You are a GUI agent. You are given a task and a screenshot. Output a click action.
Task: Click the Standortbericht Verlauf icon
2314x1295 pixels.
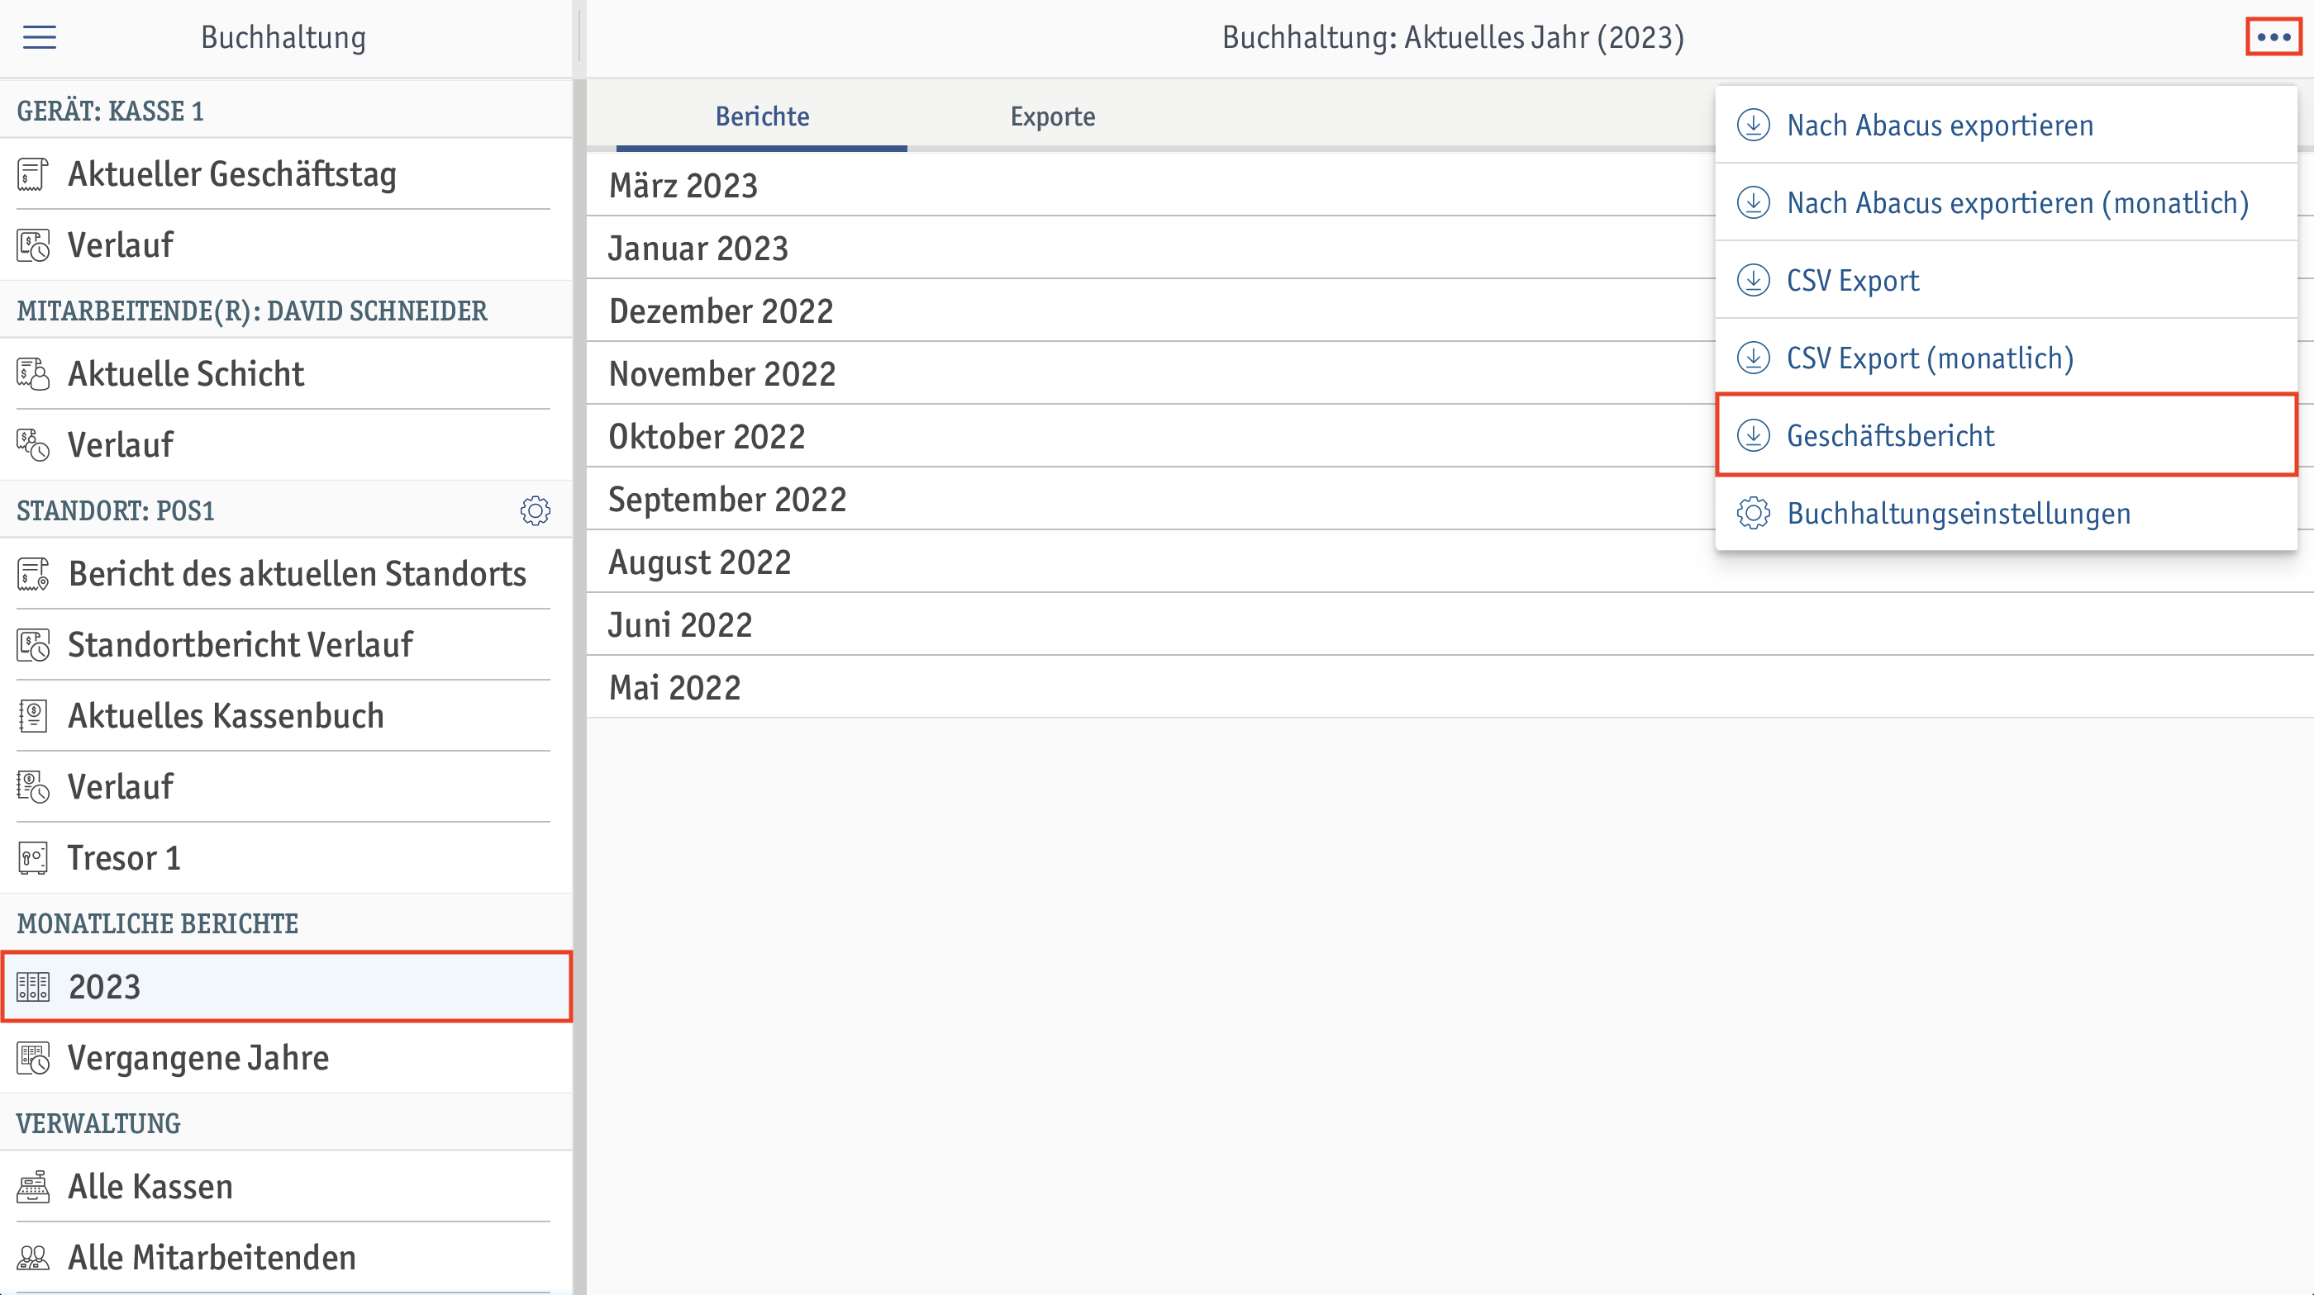[33, 645]
